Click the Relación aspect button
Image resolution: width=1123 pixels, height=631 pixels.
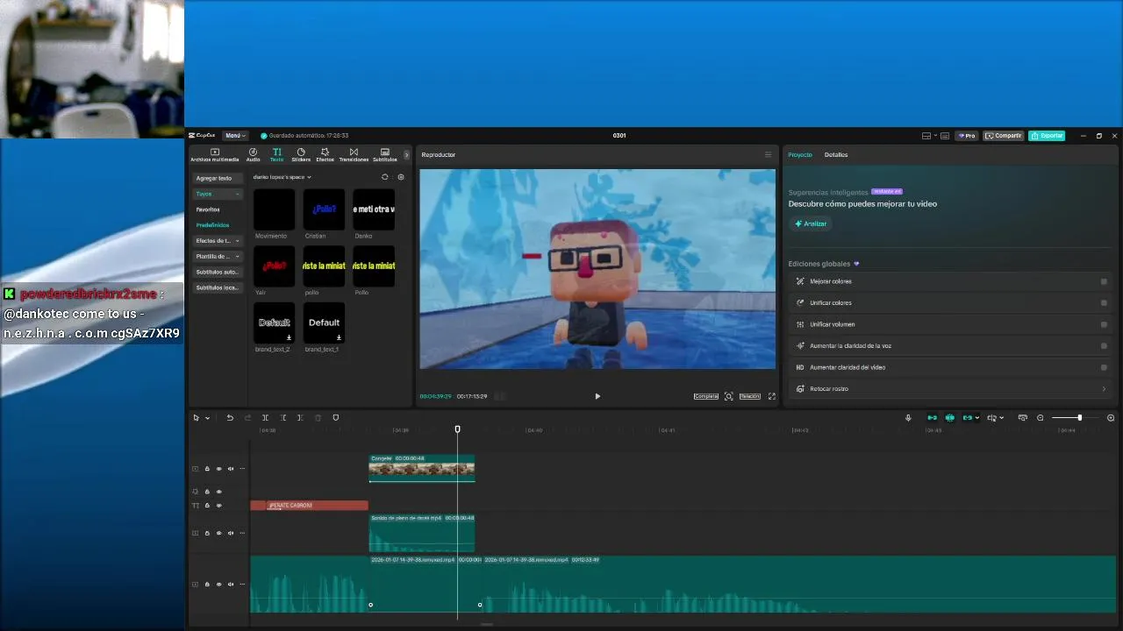(x=750, y=396)
